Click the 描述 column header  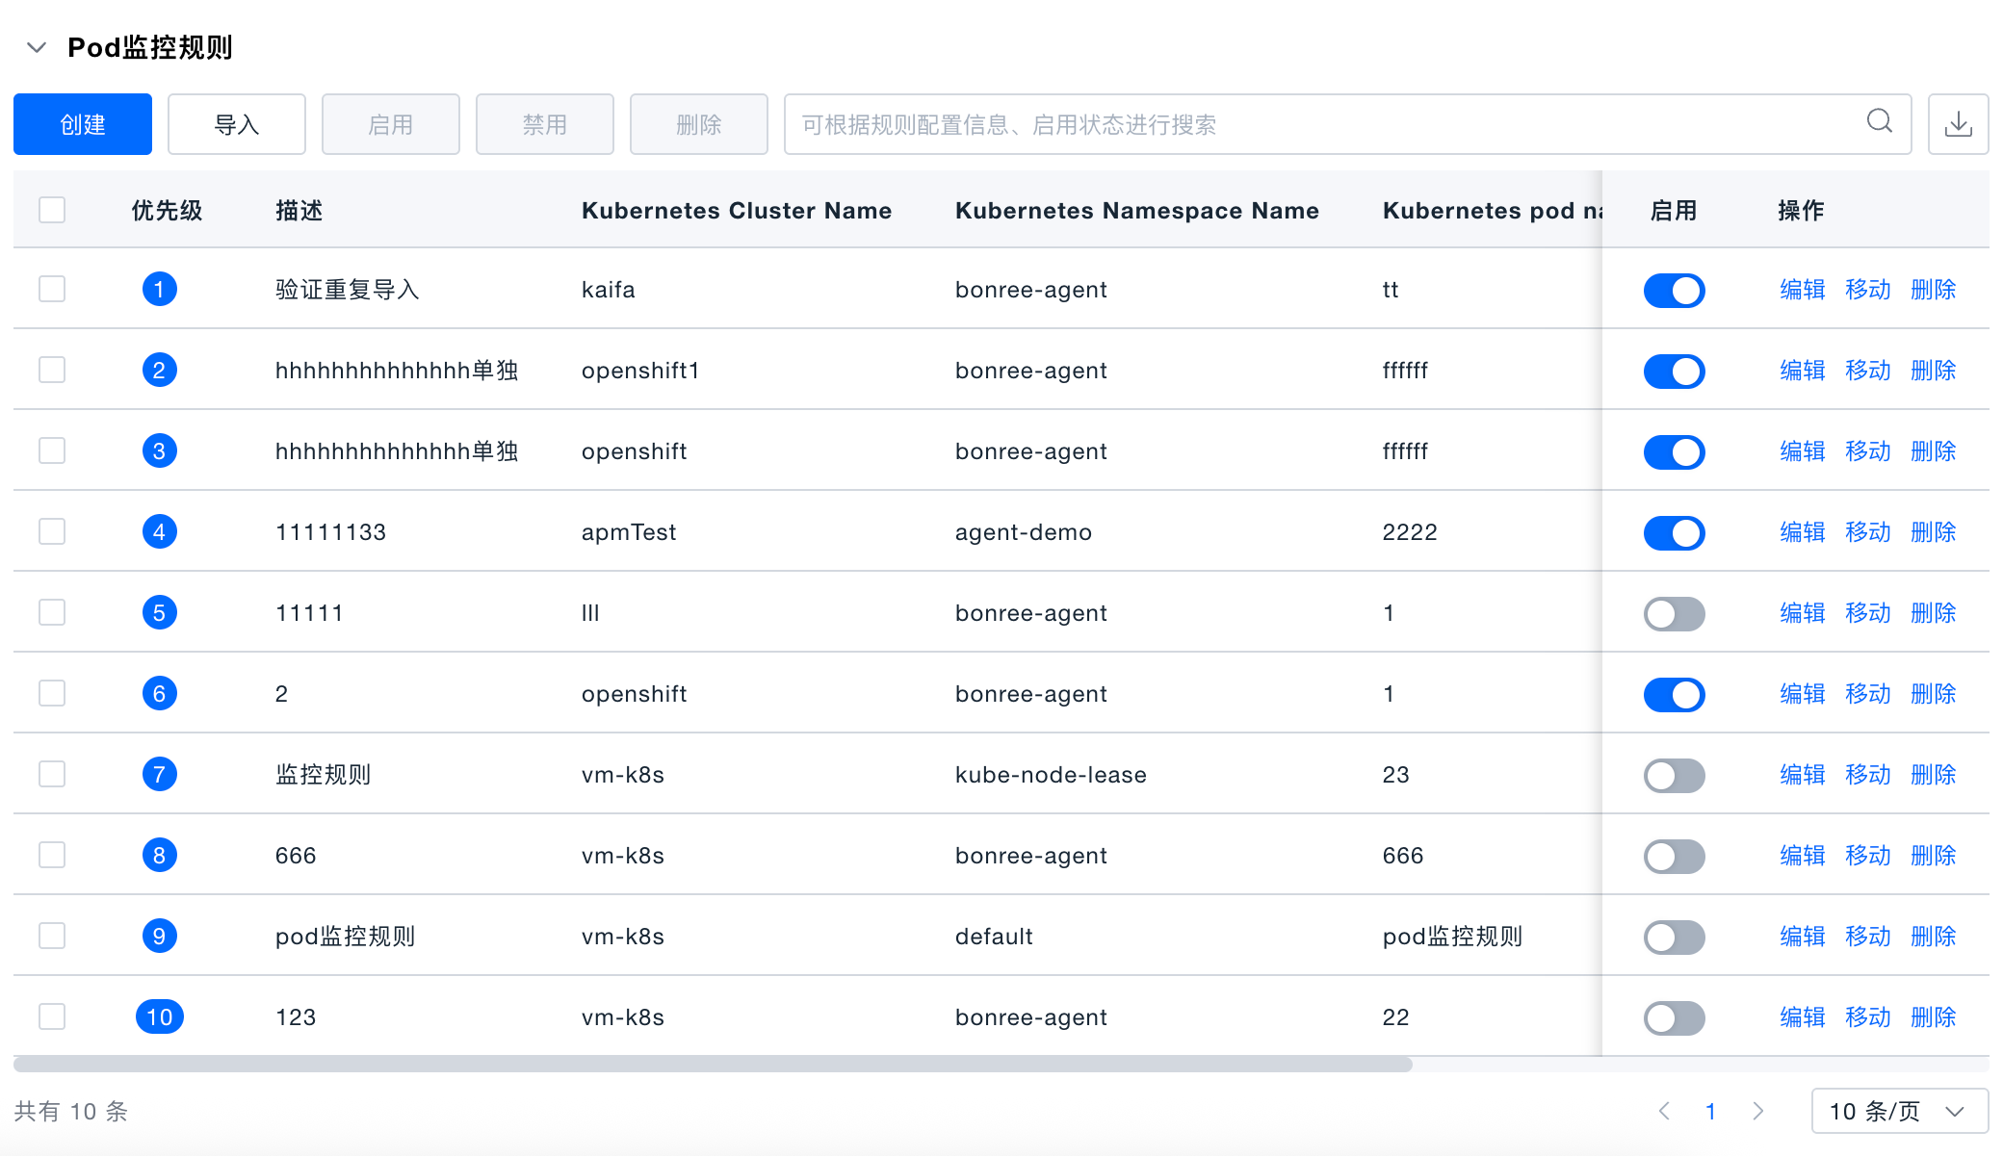(x=299, y=210)
